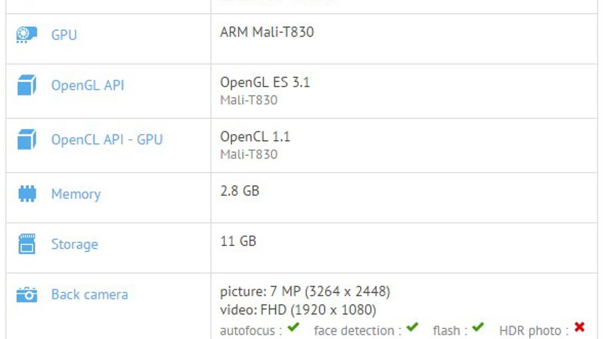The height and width of the screenshot is (339, 603).
Task: Click the flash green checkmark
Action: tap(478, 327)
